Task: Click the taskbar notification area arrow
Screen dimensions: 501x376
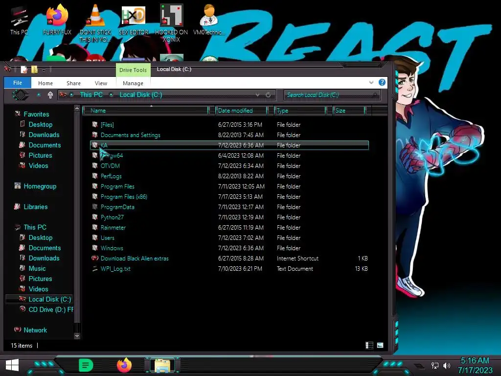Action: (x=419, y=366)
